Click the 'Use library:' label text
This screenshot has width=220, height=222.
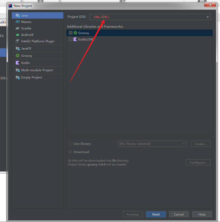pos(82,144)
